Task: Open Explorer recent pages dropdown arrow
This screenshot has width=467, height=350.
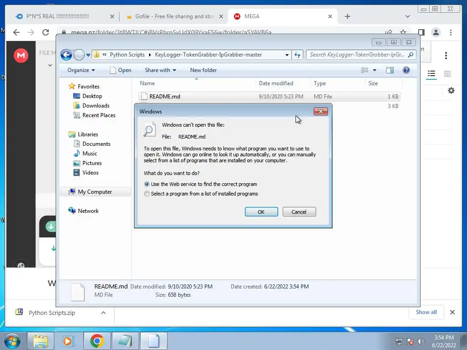Action: pyautogui.click(x=88, y=55)
